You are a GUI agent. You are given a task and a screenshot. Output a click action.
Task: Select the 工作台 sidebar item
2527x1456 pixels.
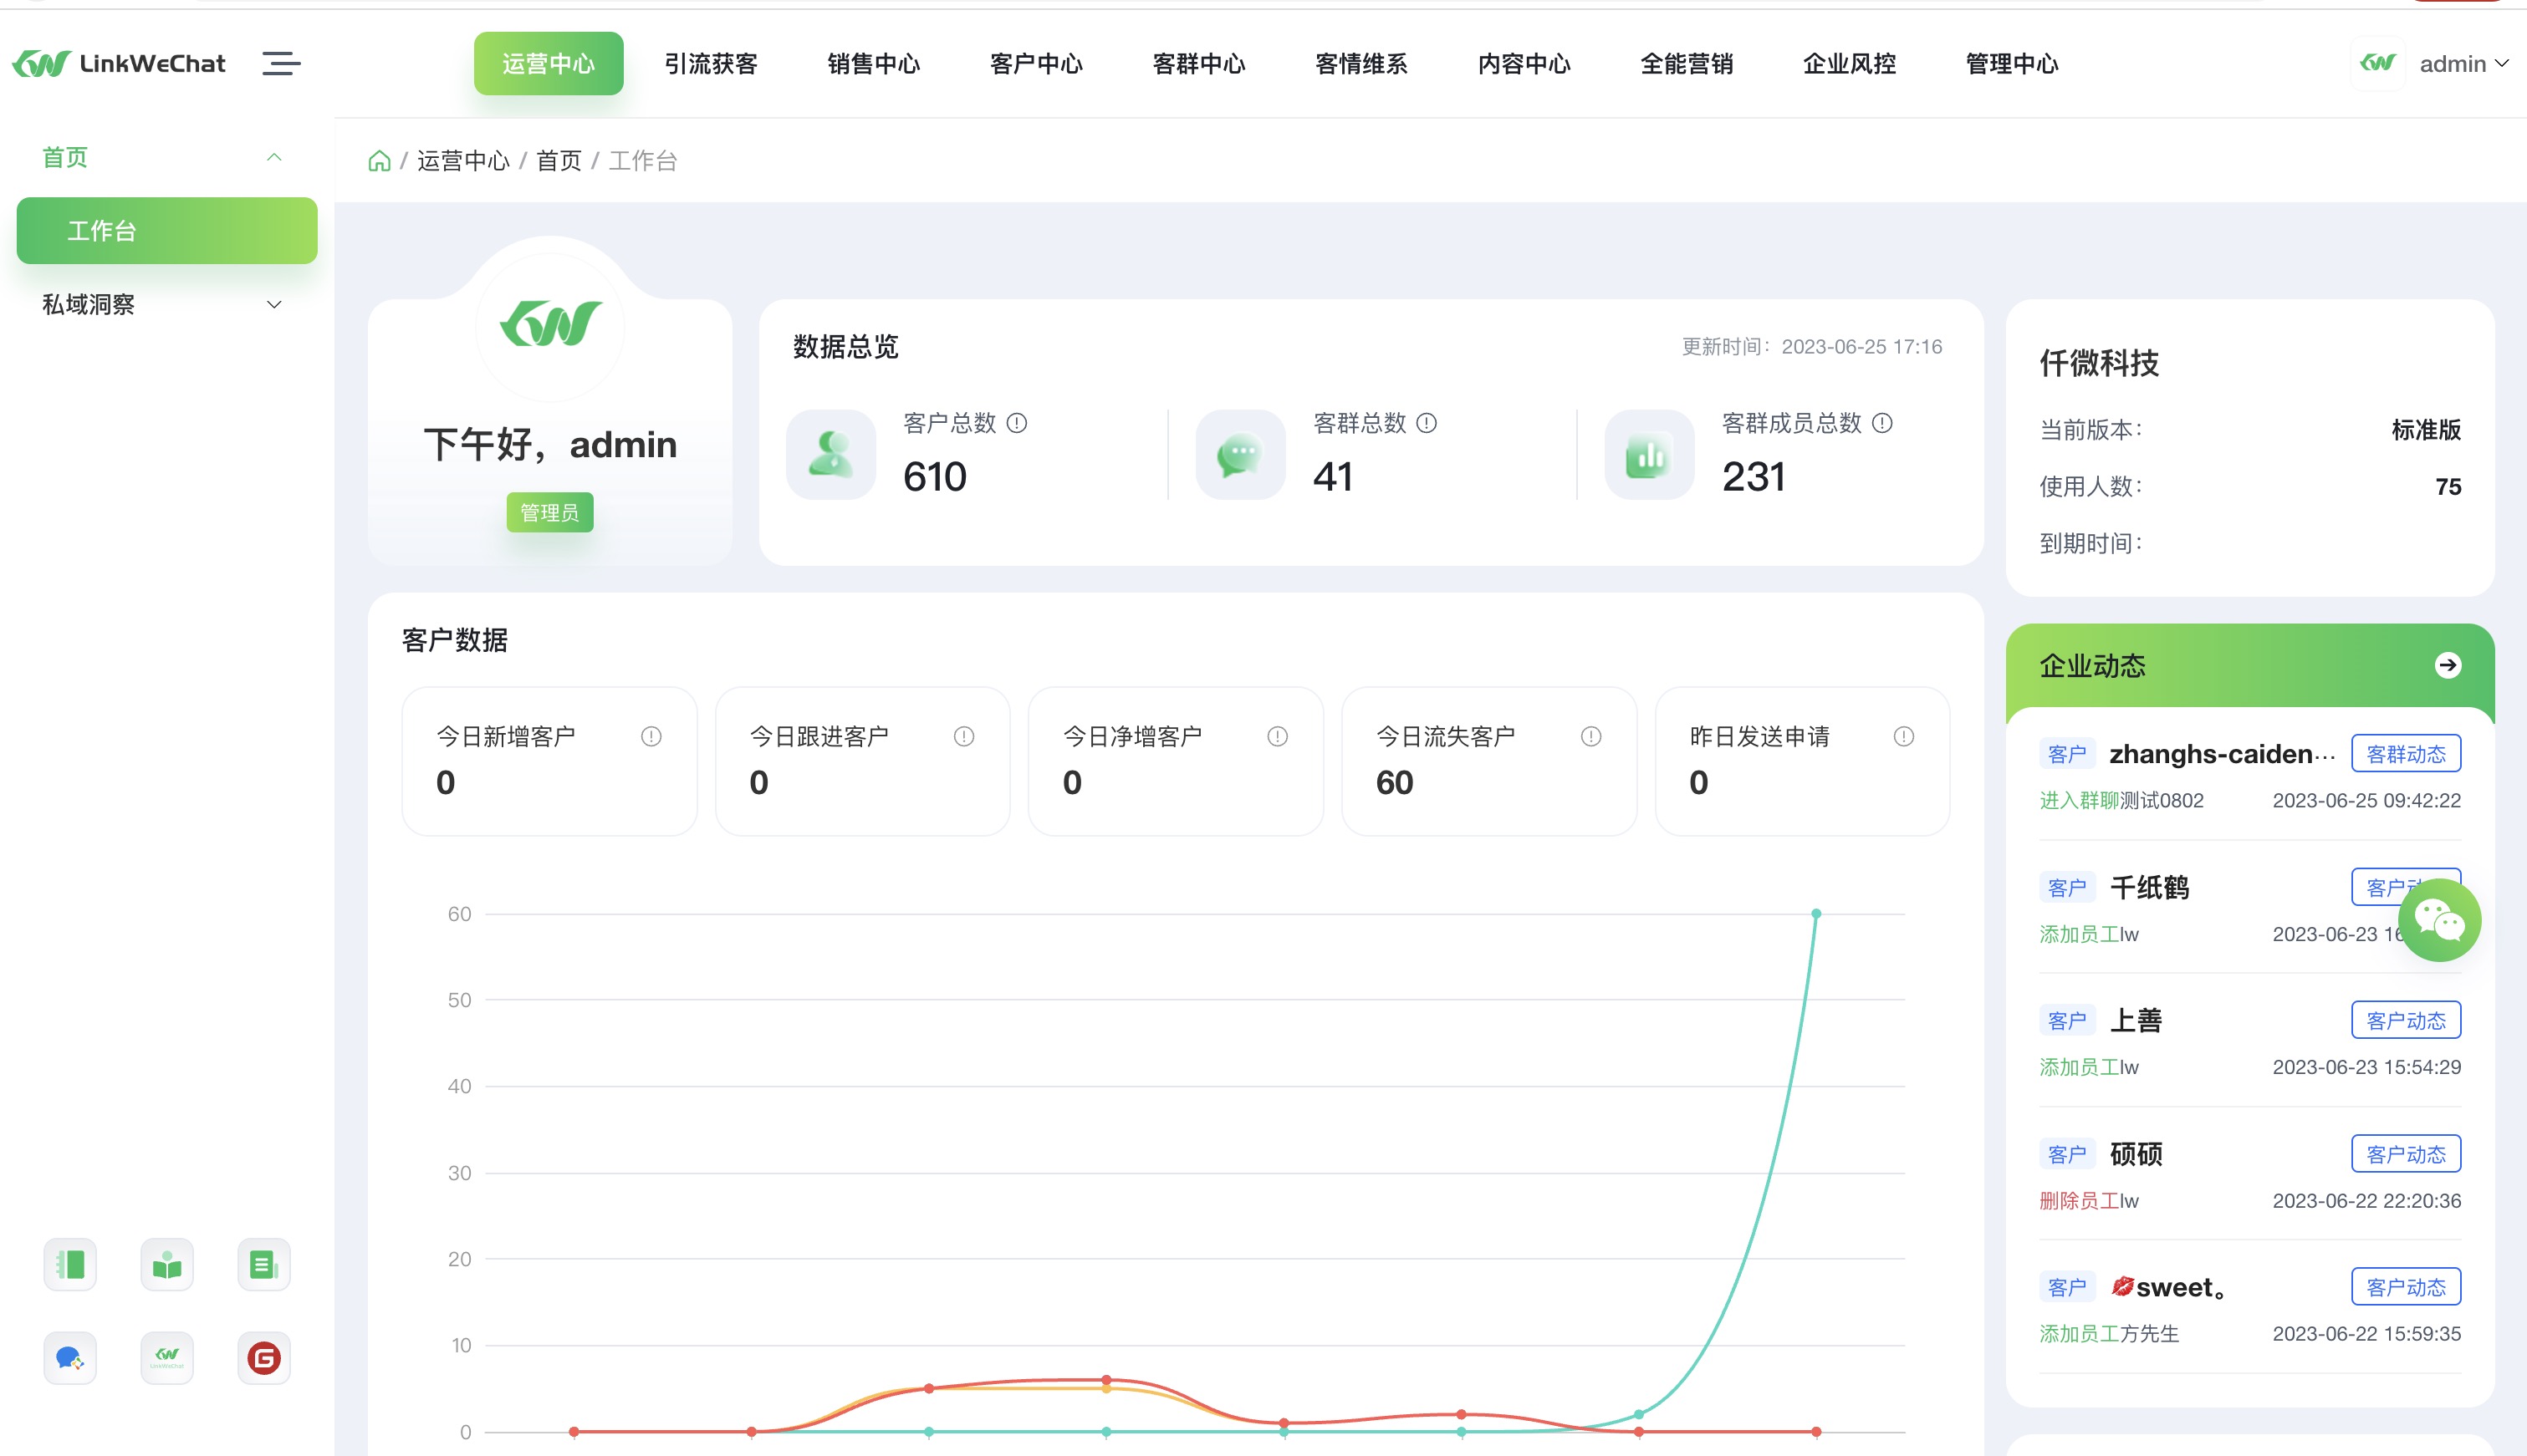pos(167,231)
